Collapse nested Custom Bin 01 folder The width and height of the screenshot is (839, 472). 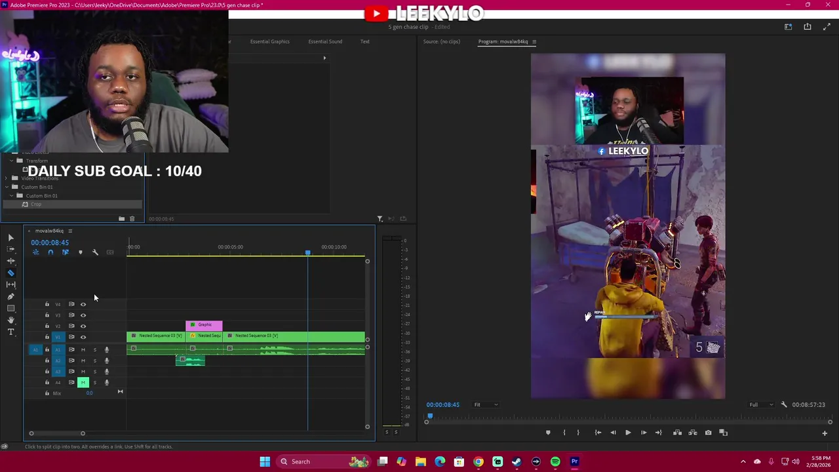click(x=11, y=195)
